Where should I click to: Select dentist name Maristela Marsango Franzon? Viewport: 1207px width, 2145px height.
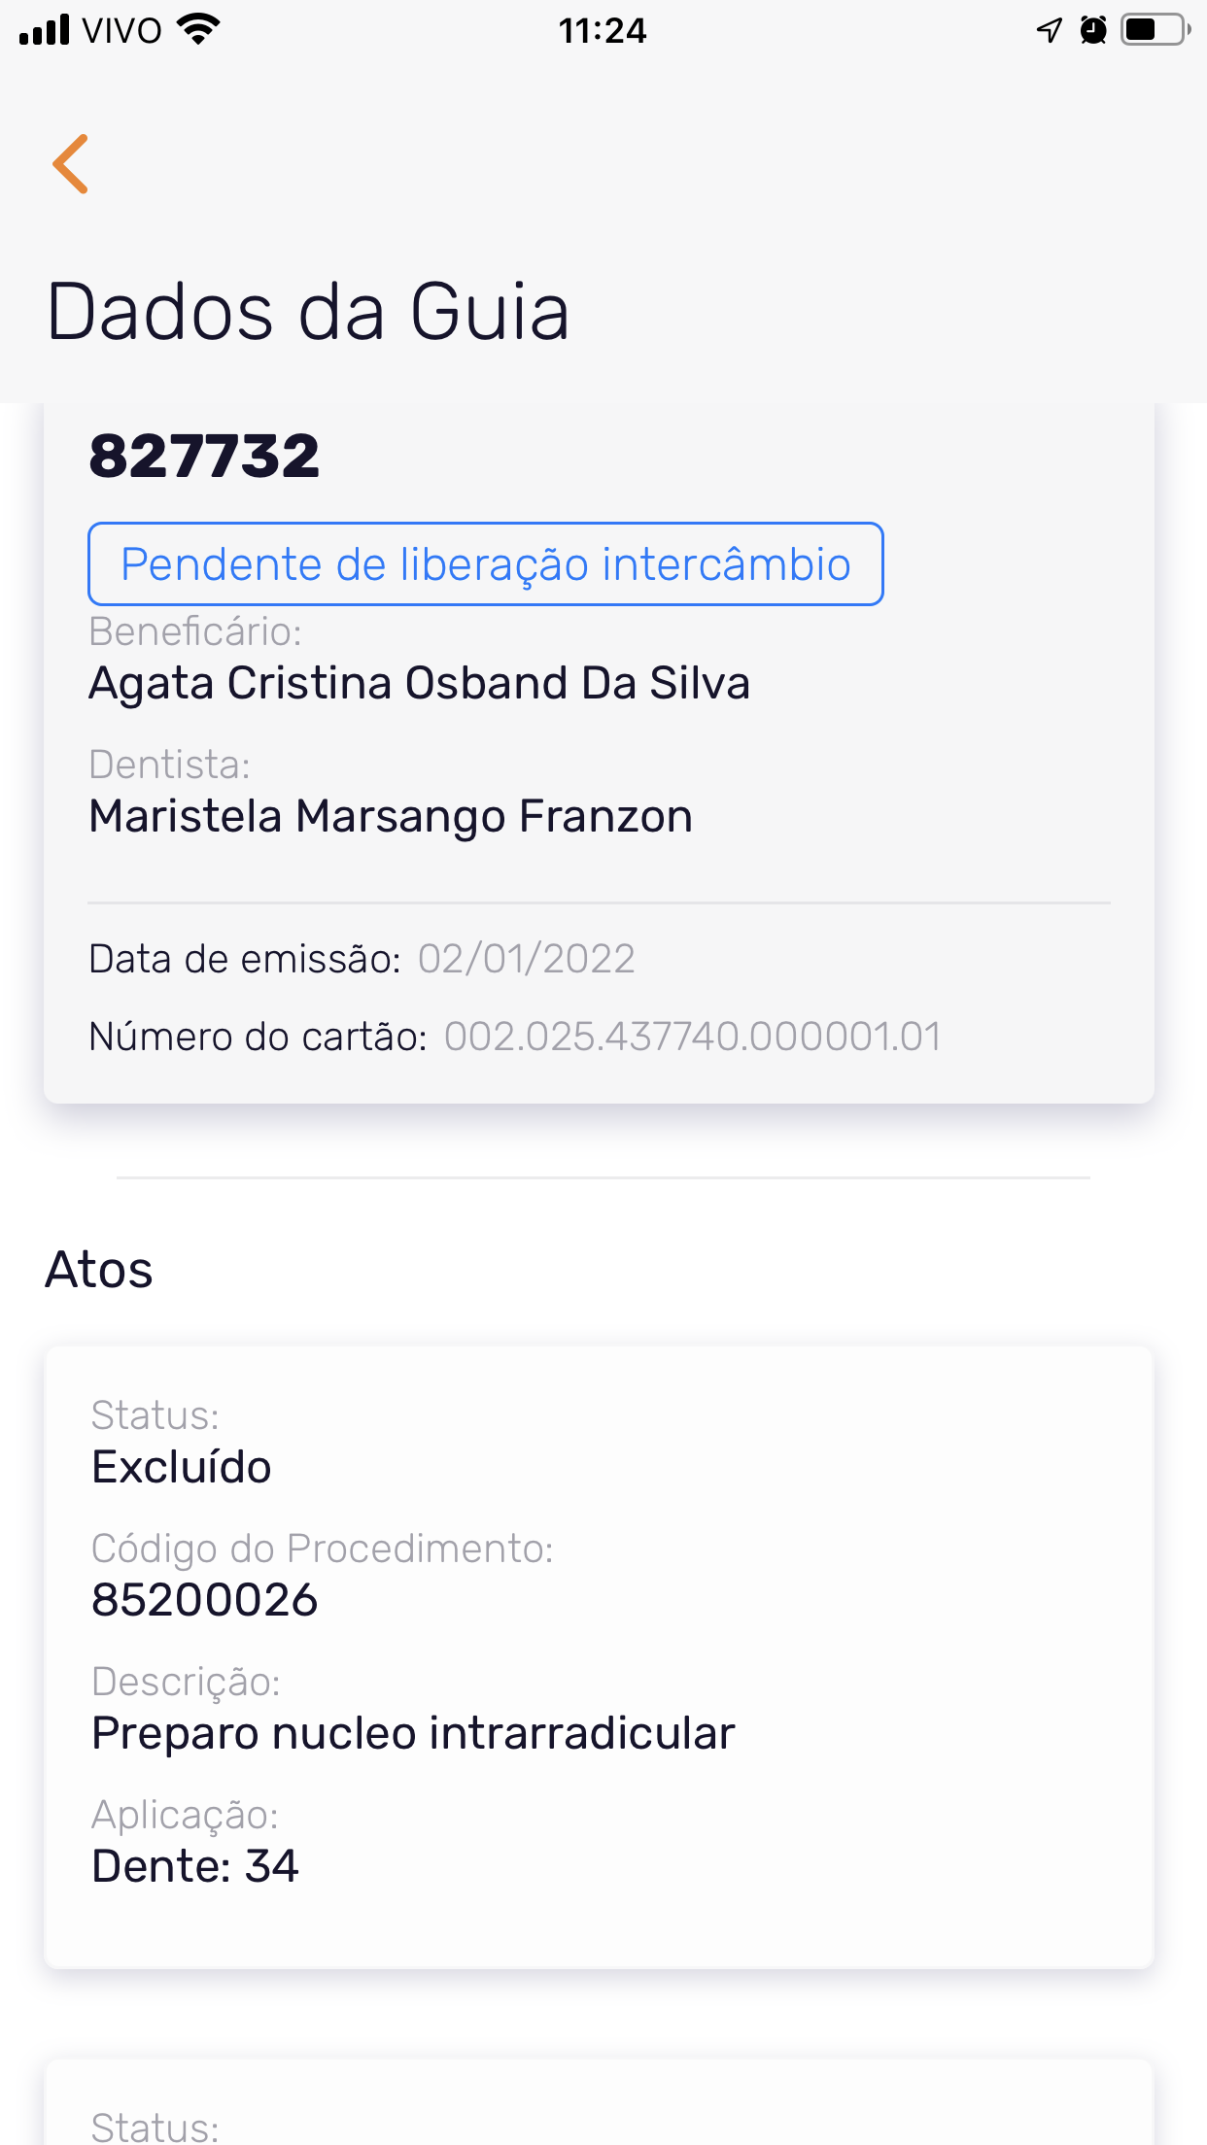[391, 816]
